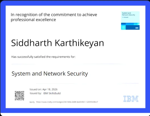Click the QR code image
This screenshot has width=150, height=116.
pyautogui.click(x=19, y=96)
